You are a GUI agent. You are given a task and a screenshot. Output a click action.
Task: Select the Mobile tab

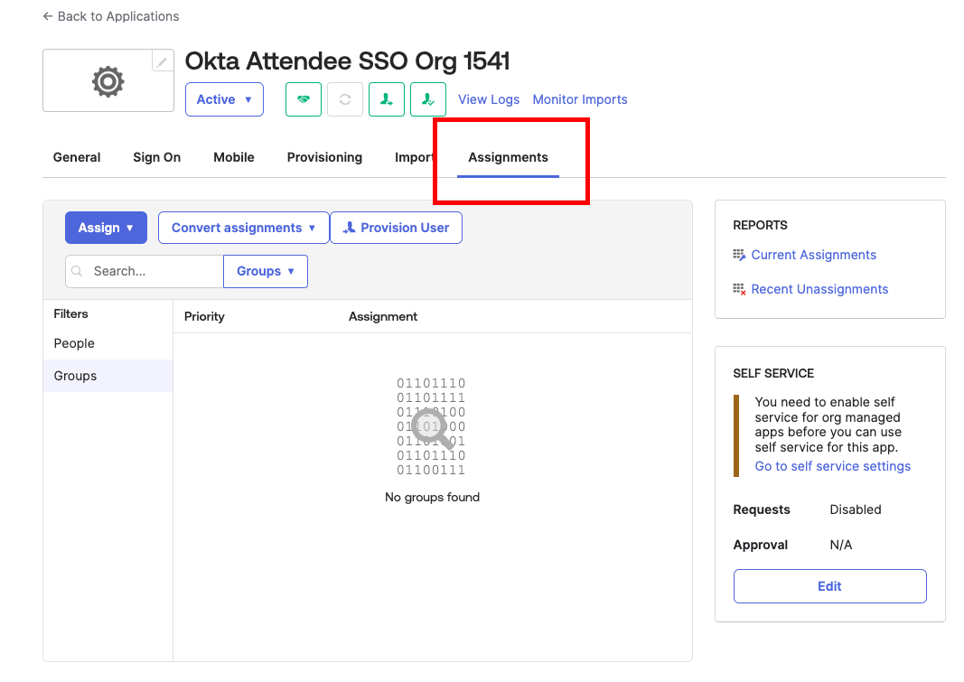tap(234, 157)
